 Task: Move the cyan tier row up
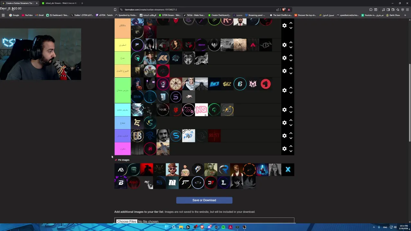(291, 107)
